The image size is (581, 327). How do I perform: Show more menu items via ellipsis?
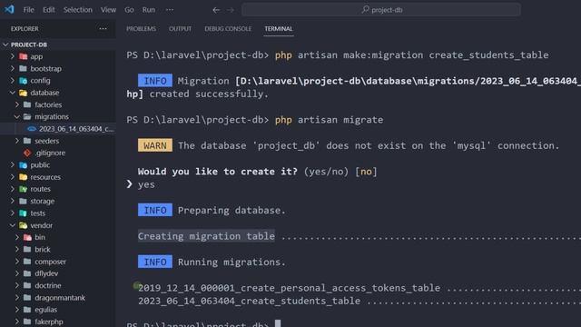point(170,10)
